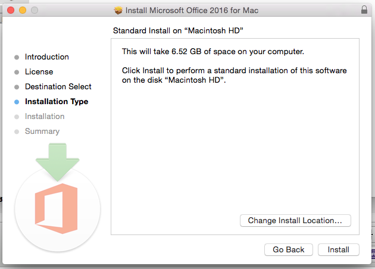375x269 pixels.
Task: Close the installer window with the red button
Action: (x=12, y=11)
